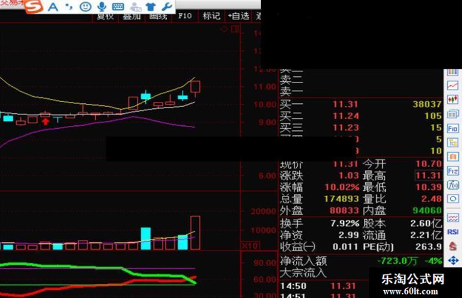Screen dimensions: 462x298
Task: Click the 卖一 ask row label
Action: pos(291,92)
